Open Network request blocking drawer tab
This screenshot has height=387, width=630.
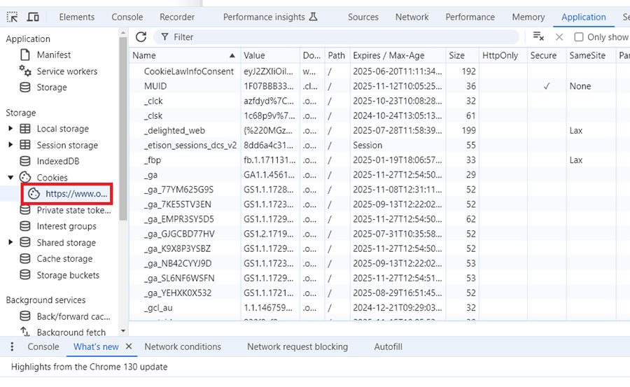[297, 346]
